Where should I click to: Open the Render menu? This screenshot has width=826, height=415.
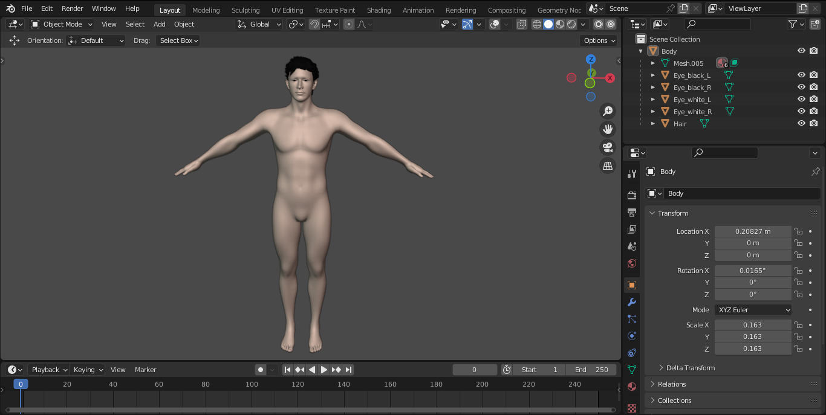pos(72,8)
